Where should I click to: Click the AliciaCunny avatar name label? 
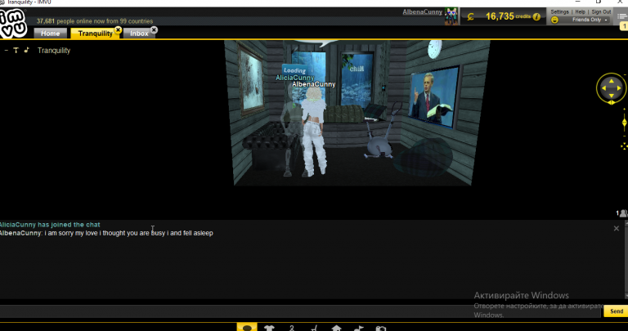(x=294, y=78)
